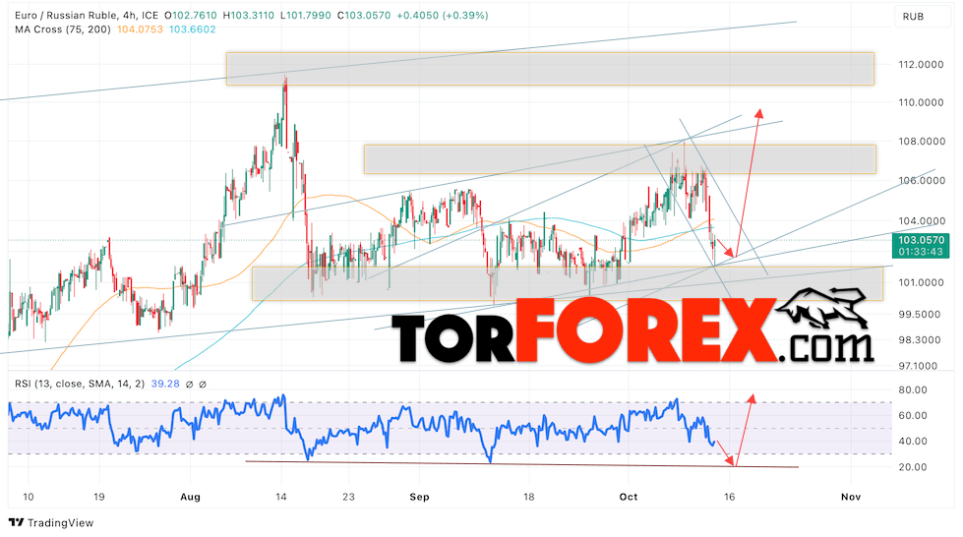Click the RSI value 39.28
This screenshot has height=537, width=963.
coord(165,384)
